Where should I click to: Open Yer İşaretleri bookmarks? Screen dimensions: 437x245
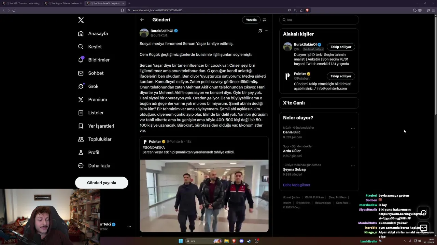click(96, 126)
